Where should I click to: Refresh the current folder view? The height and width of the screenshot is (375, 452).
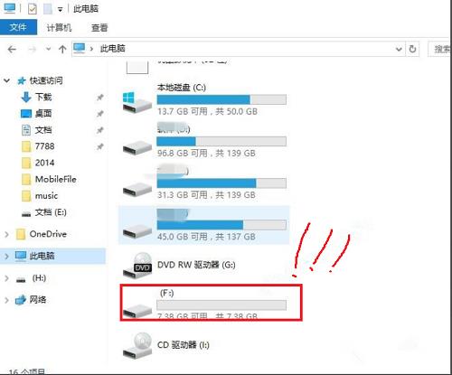[412, 49]
